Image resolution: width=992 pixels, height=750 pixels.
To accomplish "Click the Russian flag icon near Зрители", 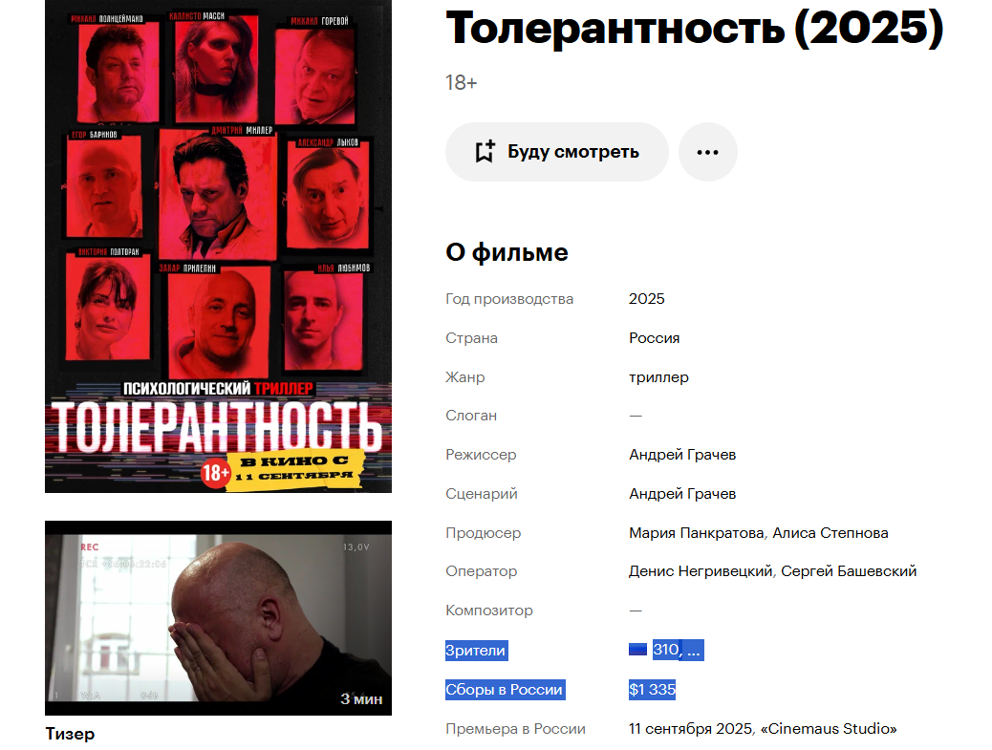I will point(637,650).
